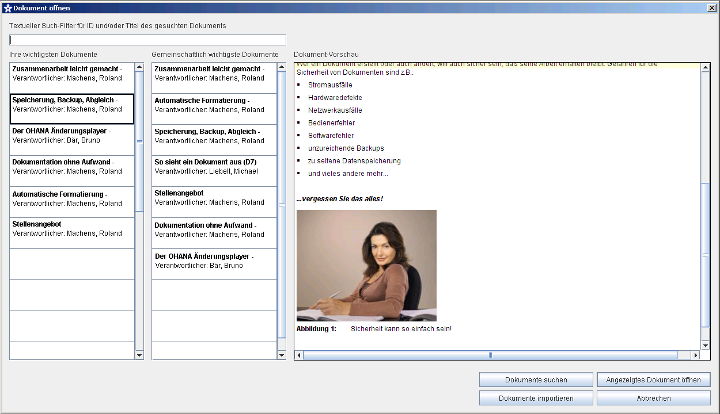Screen dimensions: 720x414
Task: Click Angezeigtes Dokument öffnen
Action: (x=653, y=379)
